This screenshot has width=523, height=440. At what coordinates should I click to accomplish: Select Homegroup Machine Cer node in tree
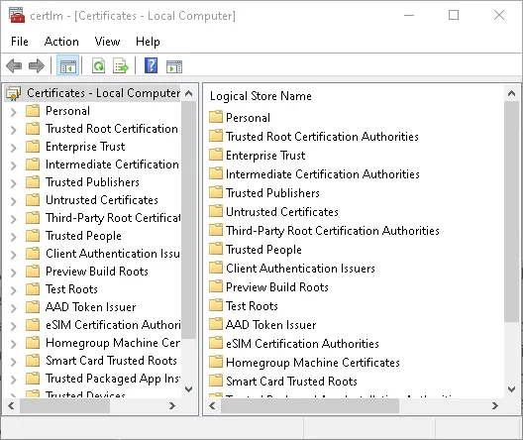(113, 343)
